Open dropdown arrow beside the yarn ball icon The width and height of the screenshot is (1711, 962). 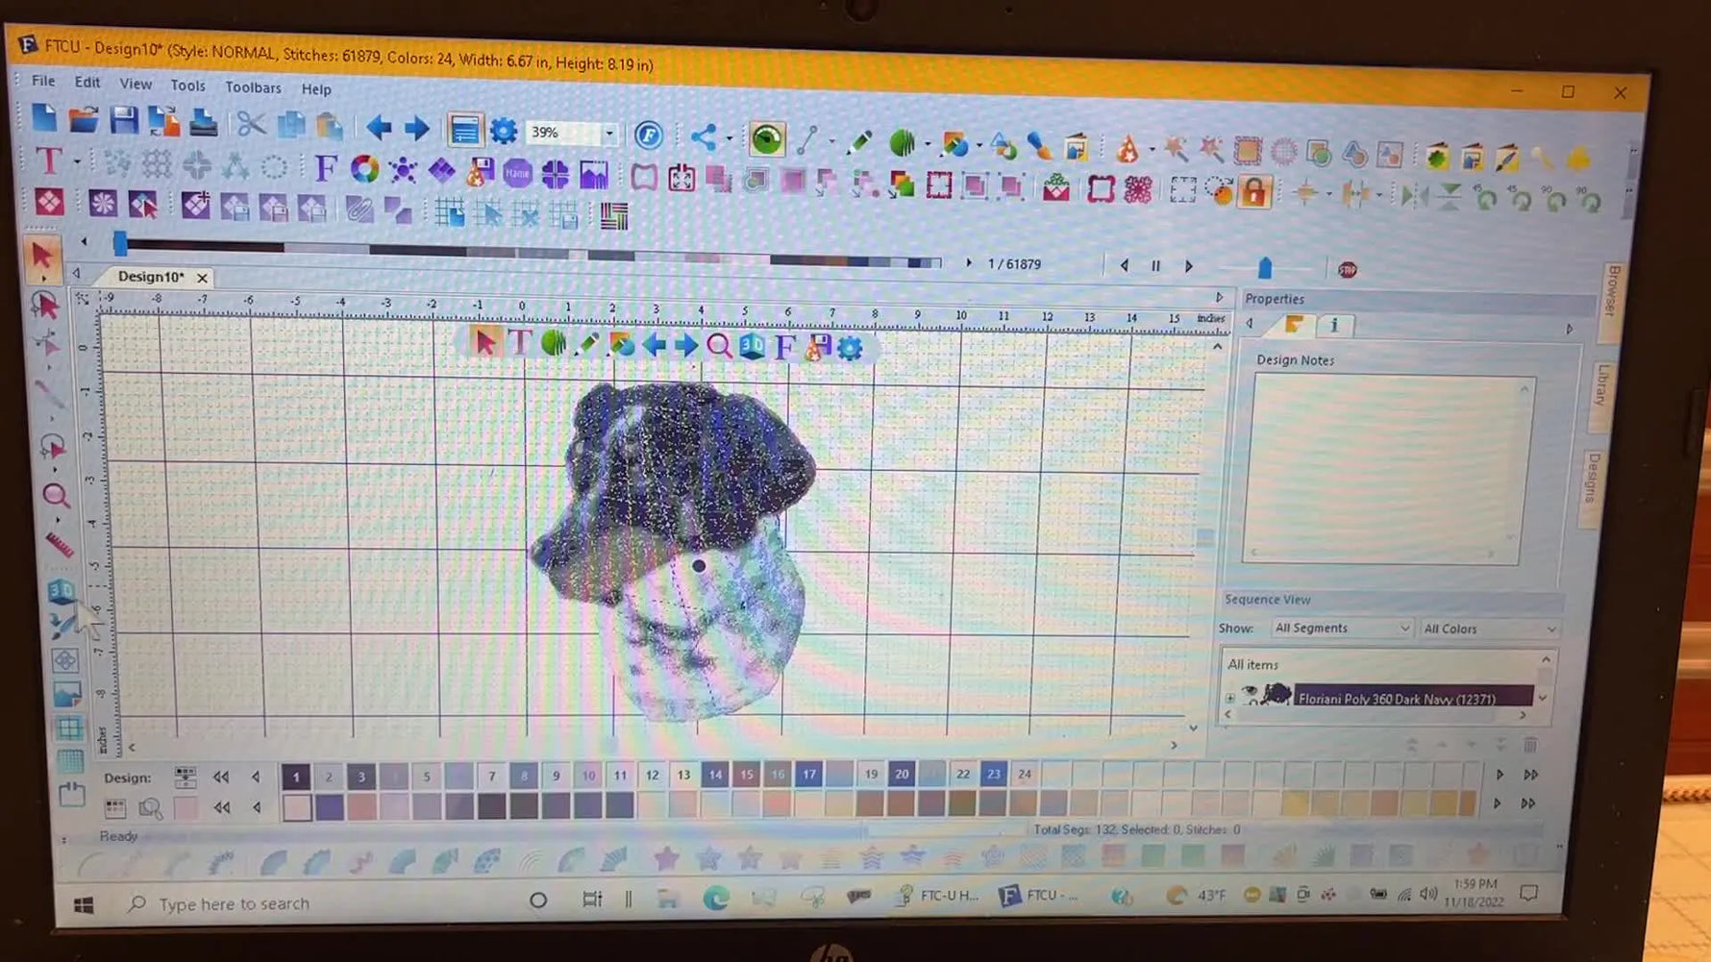point(928,145)
